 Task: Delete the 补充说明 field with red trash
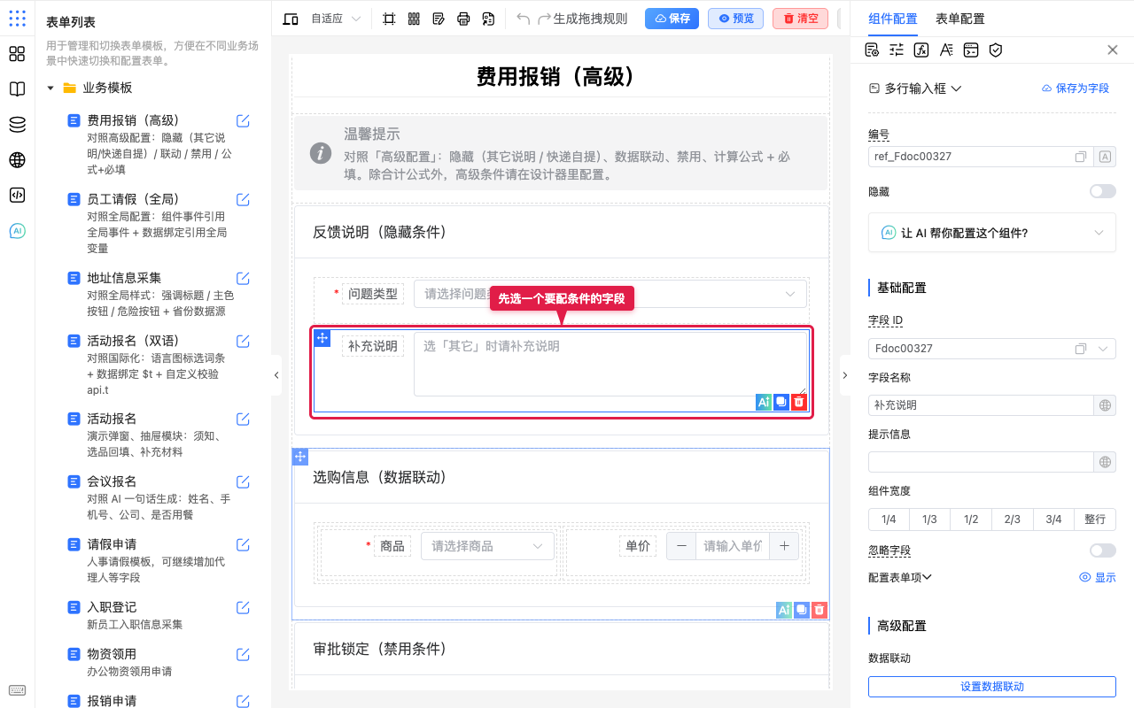pos(799,402)
